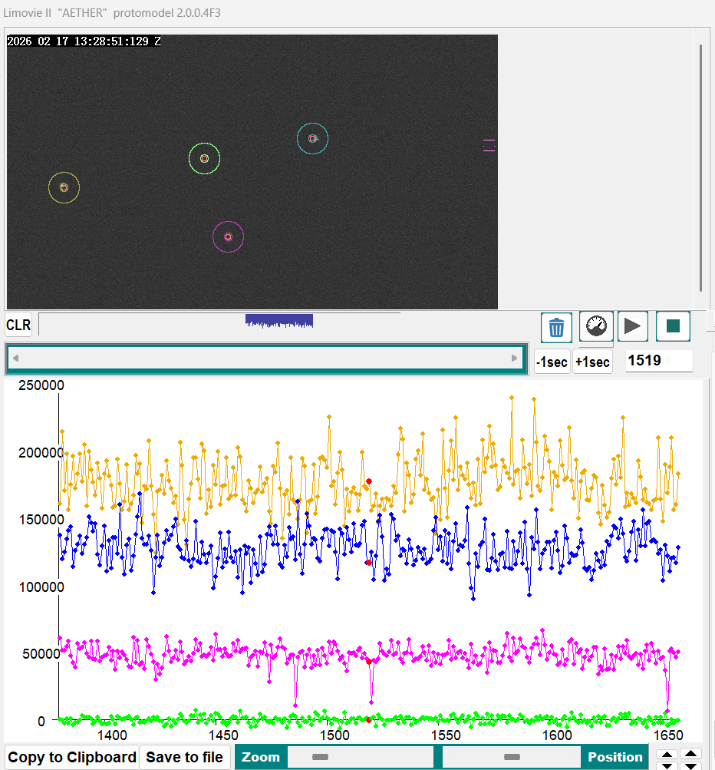Image resolution: width=715 pixels, height=770 pixels.
Task: Select the cyan star aperture circle
Action: (x=312, y=138)
